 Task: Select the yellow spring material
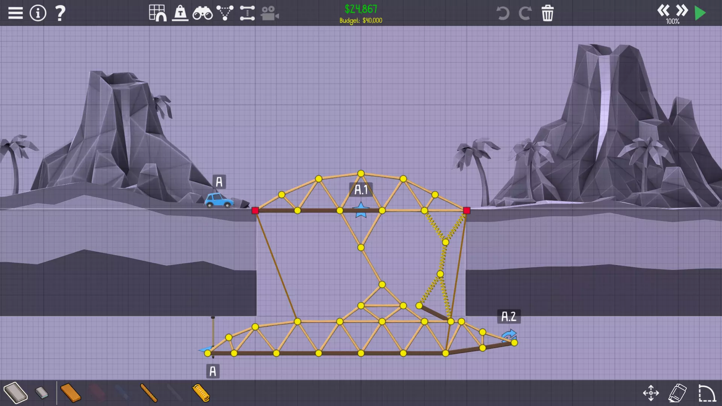pyautogui.click(x=201, y=393)
